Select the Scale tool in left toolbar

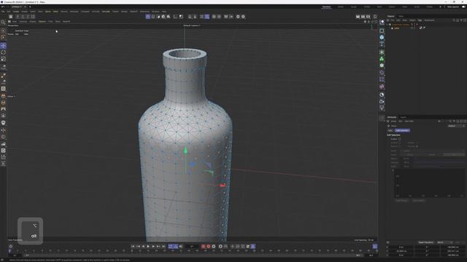coord(3,59)
